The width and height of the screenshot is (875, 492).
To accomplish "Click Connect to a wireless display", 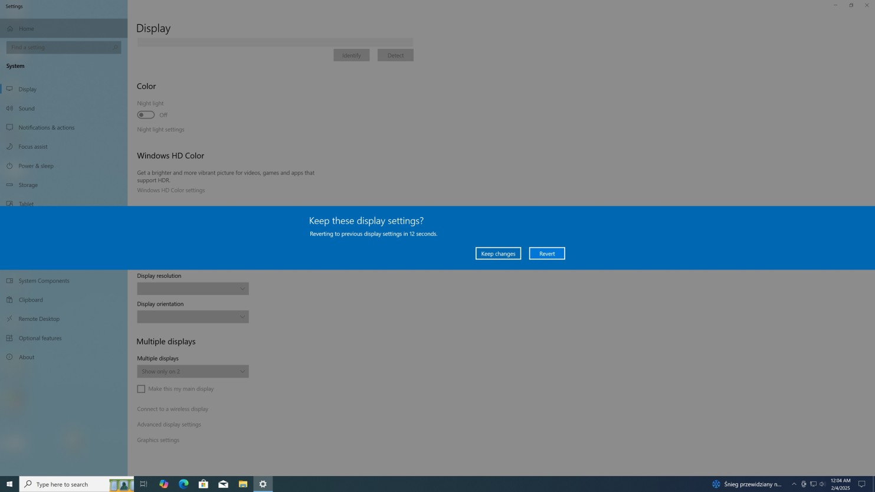I will tap(173, 409).
